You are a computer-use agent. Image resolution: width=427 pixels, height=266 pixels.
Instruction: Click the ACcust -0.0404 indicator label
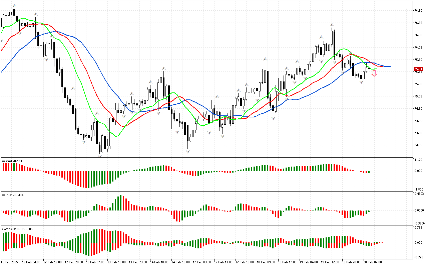click(13, 195)
